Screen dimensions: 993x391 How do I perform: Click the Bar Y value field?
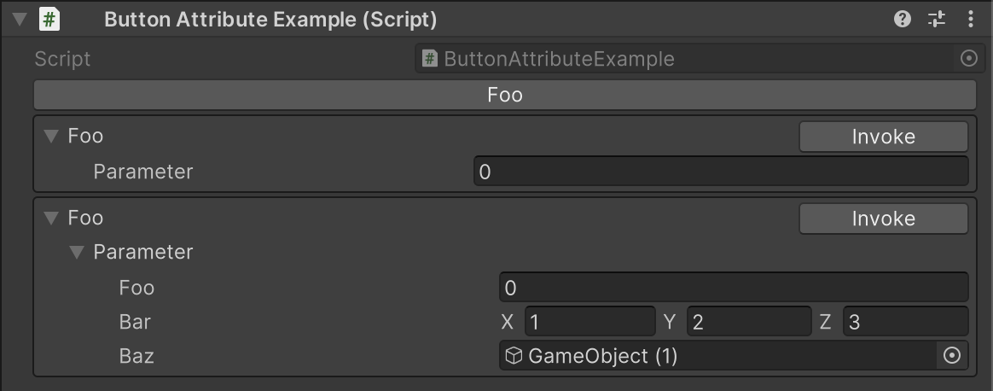[x=748, y=321]
